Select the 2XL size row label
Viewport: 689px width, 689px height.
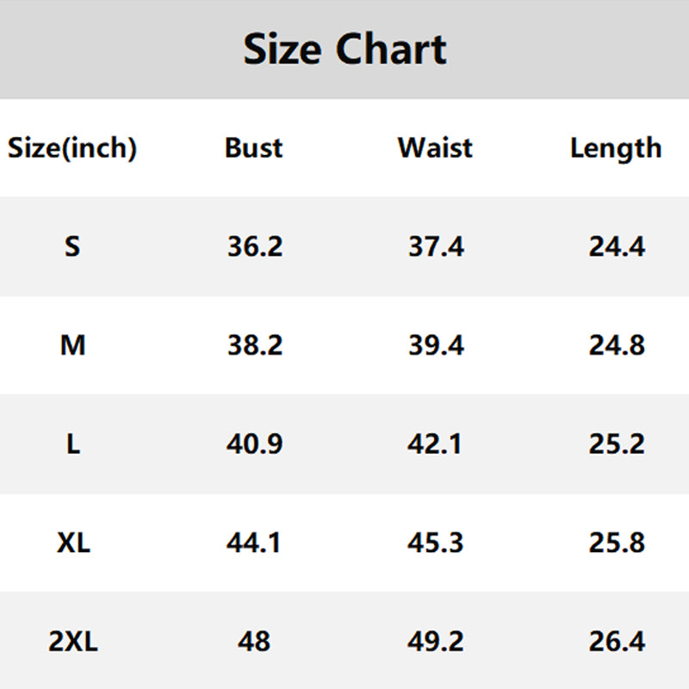(x=72, y=642)
